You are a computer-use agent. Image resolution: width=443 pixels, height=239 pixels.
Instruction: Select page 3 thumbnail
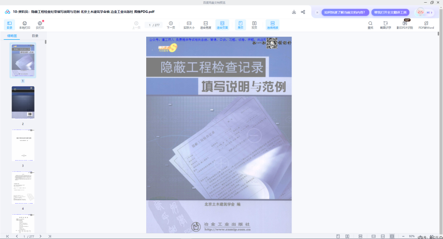[23, 145]
